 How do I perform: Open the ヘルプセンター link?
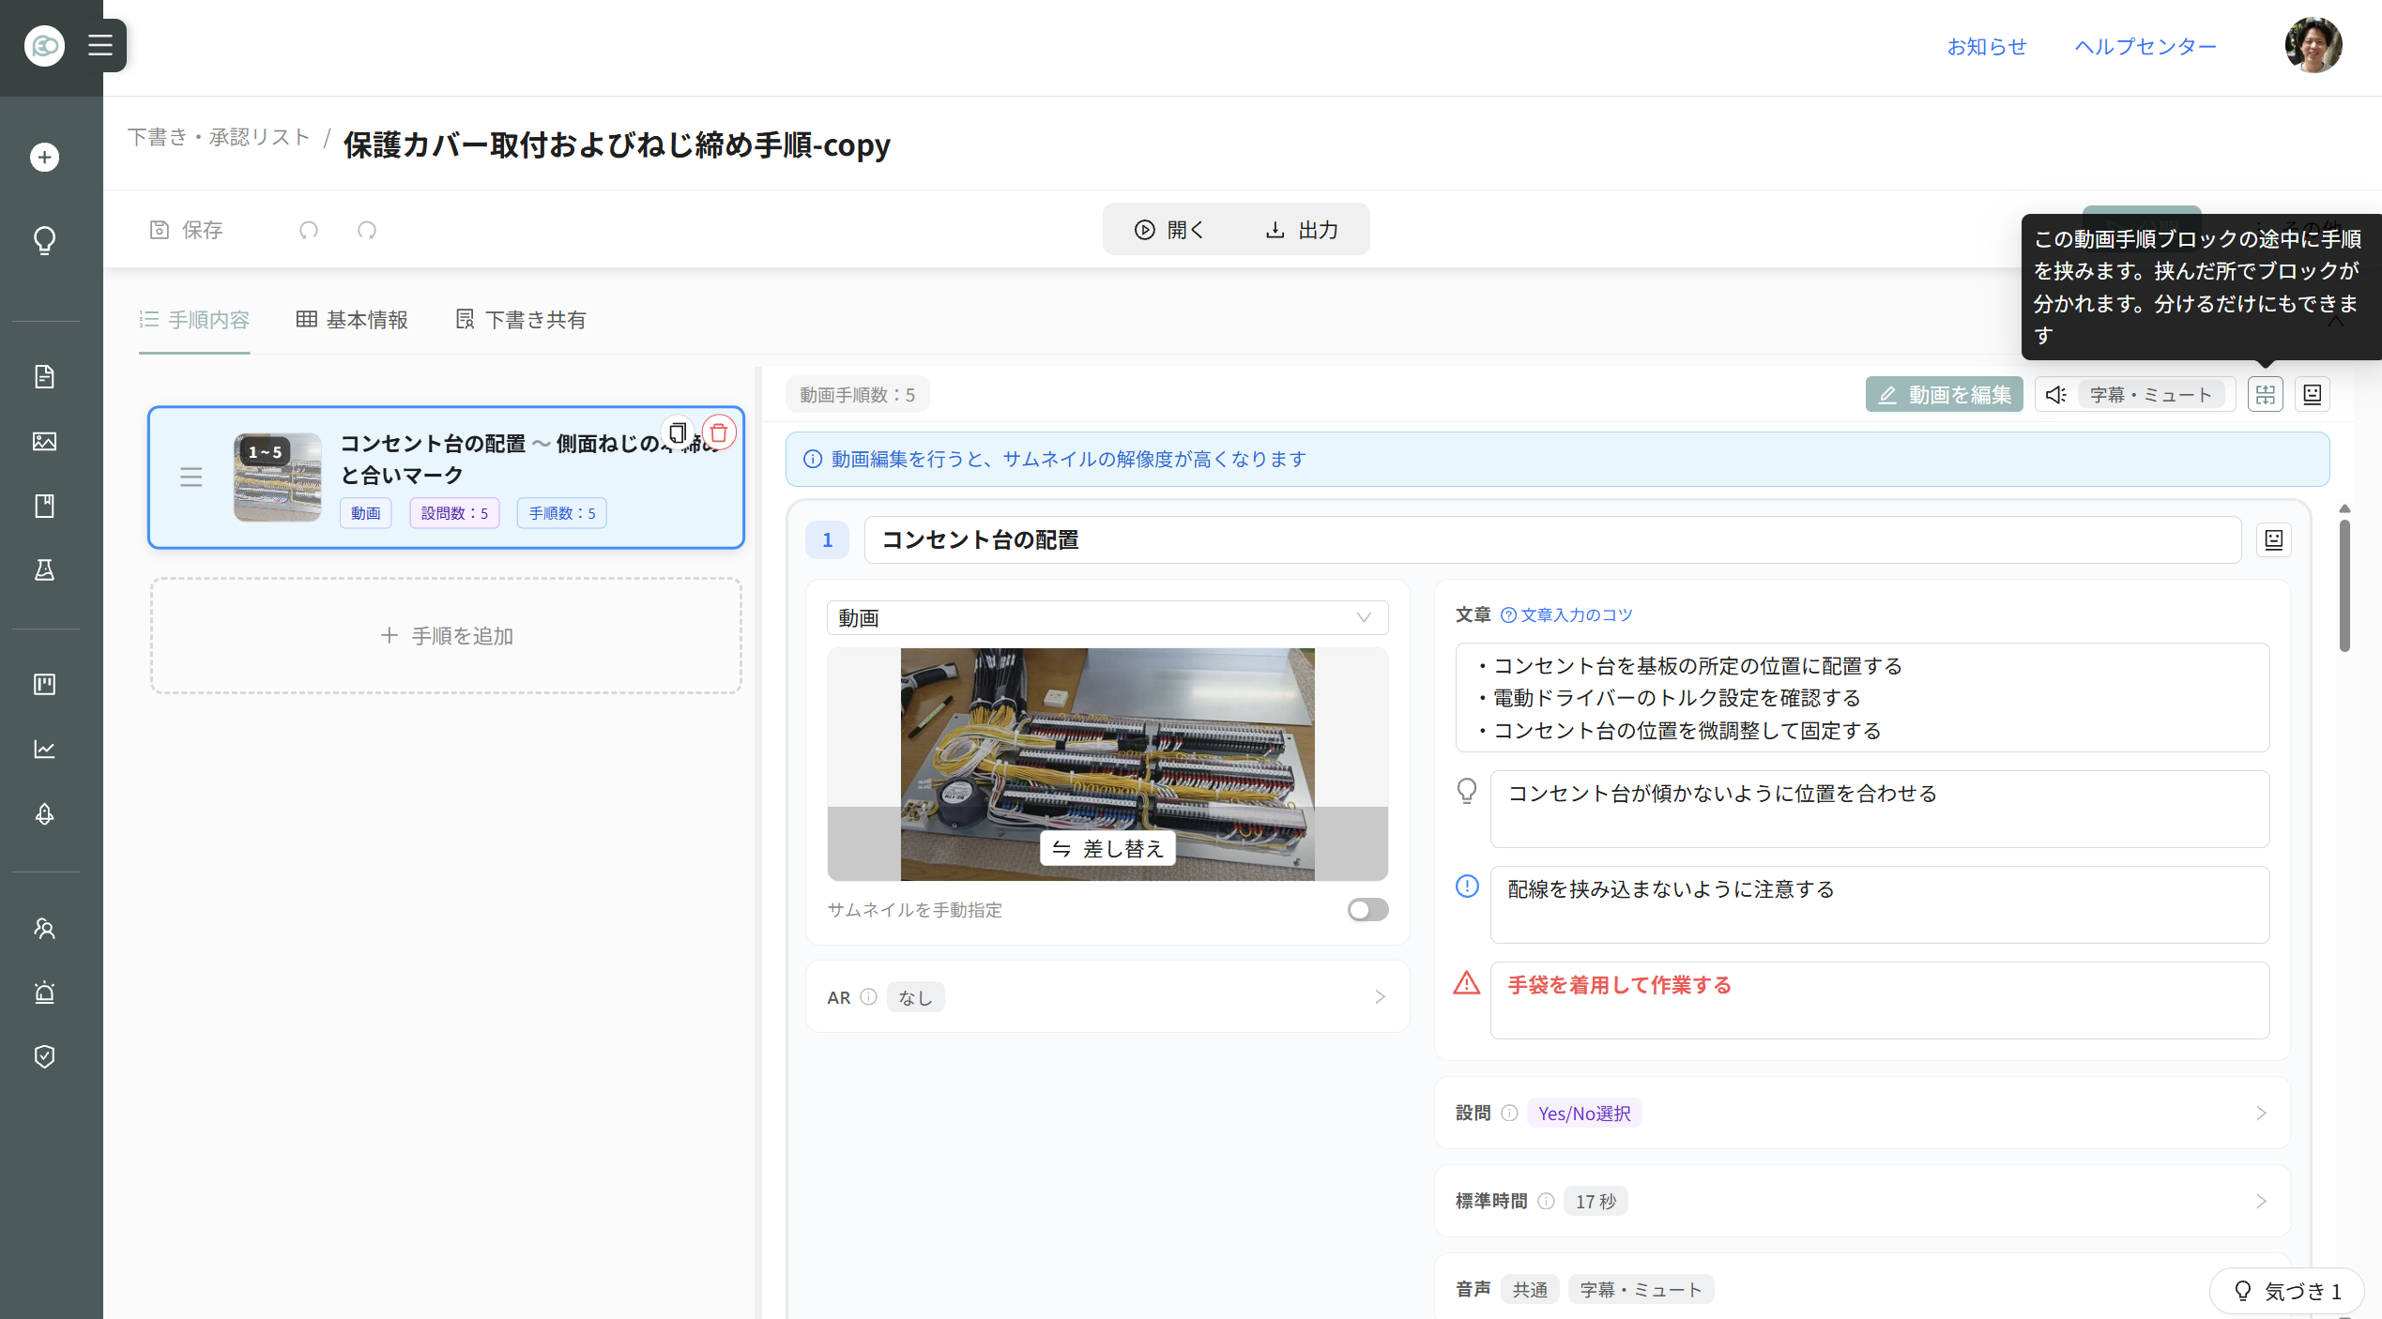click(2145, 47)
